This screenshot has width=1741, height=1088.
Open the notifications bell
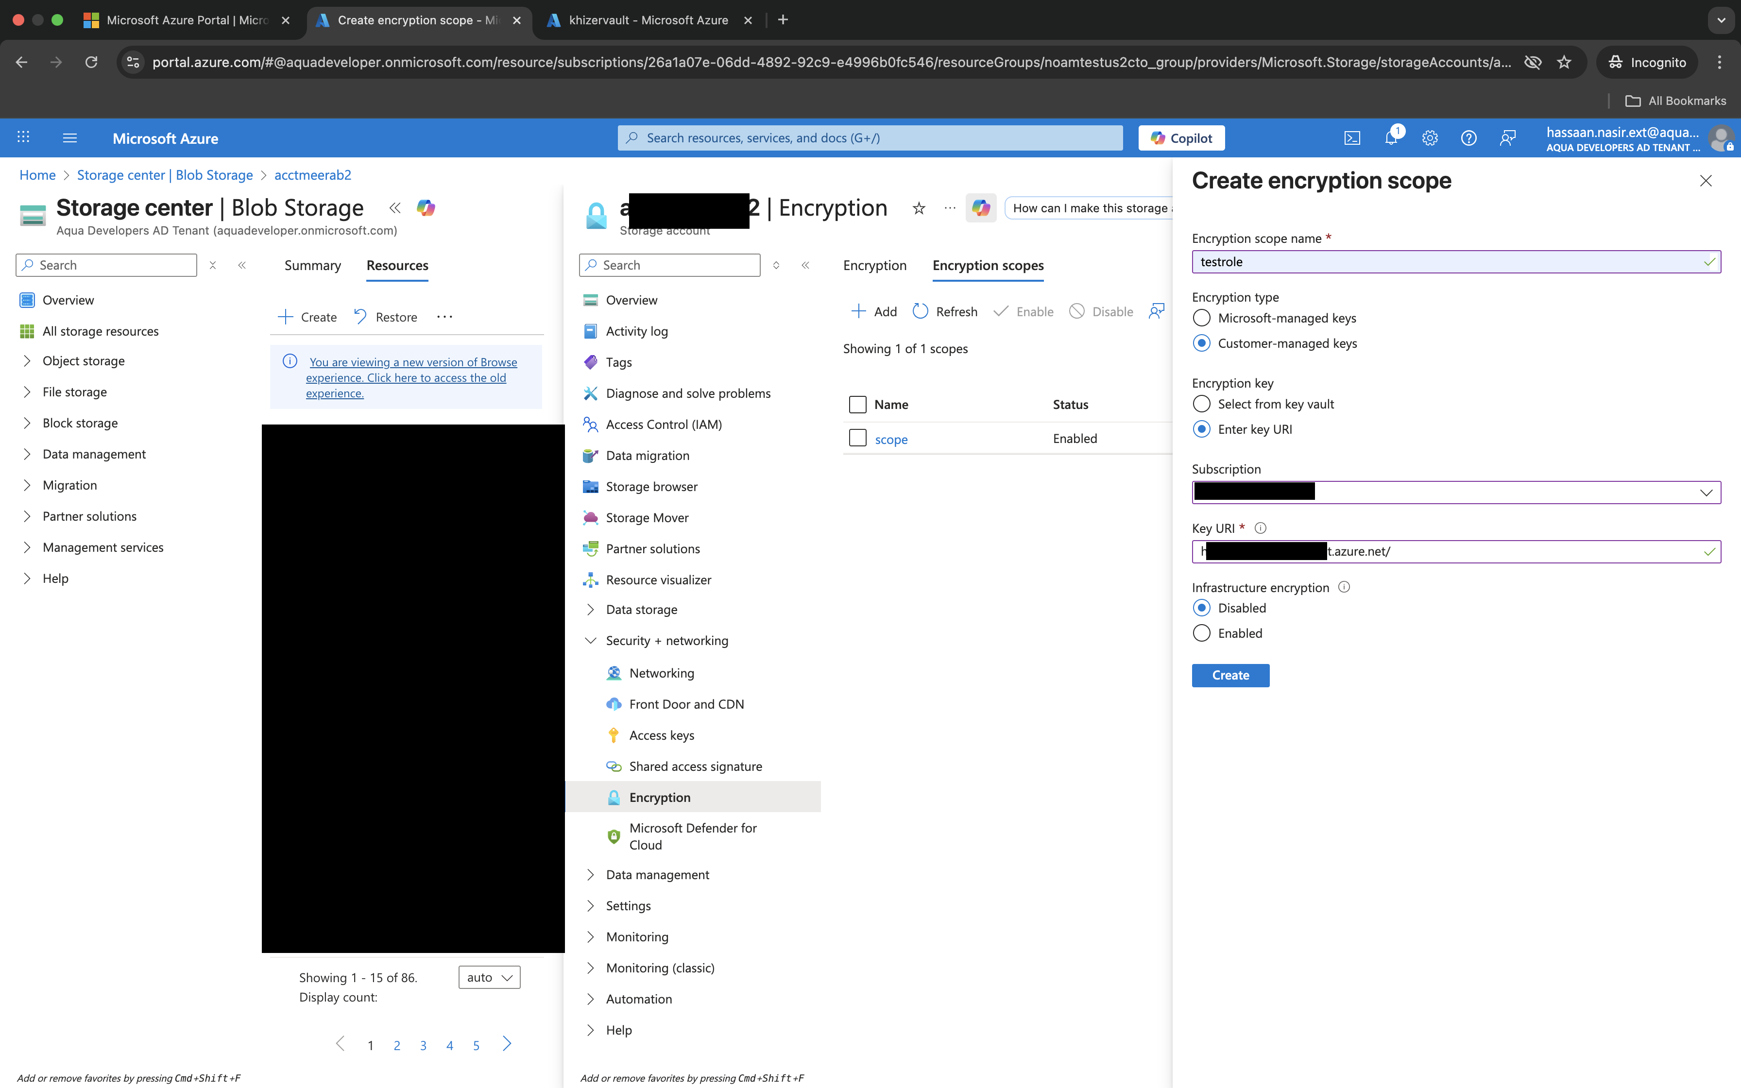[1391, 138]
